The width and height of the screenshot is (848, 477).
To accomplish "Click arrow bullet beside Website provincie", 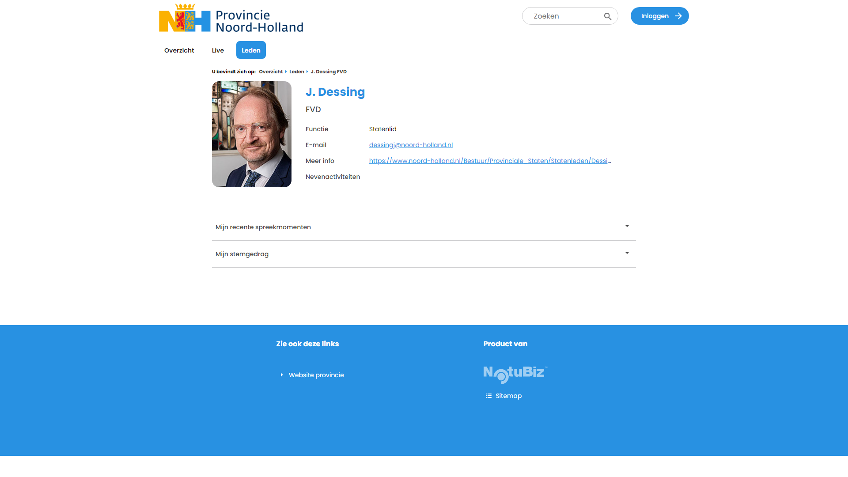I will 282,375.
